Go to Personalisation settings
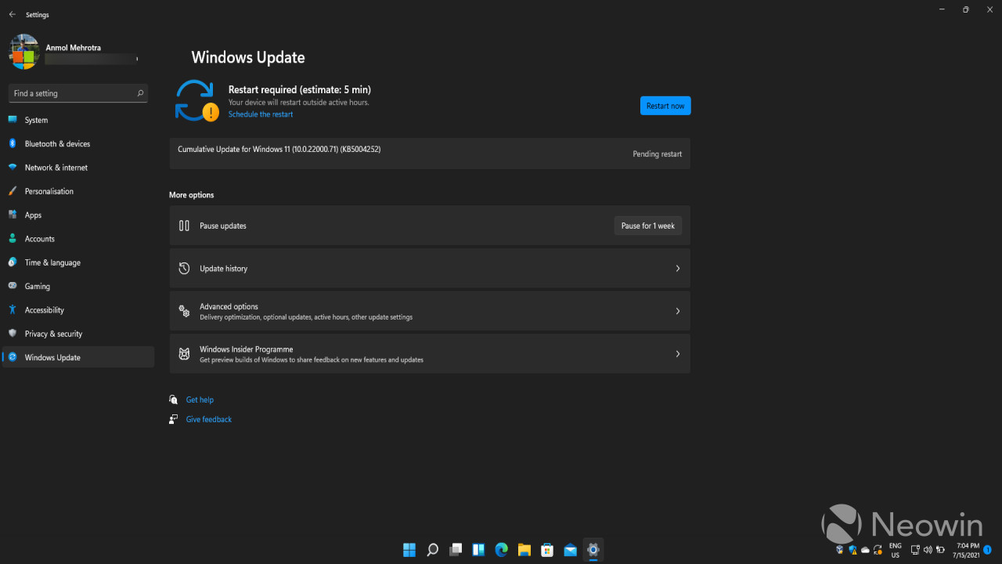The height and width of the screenshot is (564, 1002). click(49, 191)
